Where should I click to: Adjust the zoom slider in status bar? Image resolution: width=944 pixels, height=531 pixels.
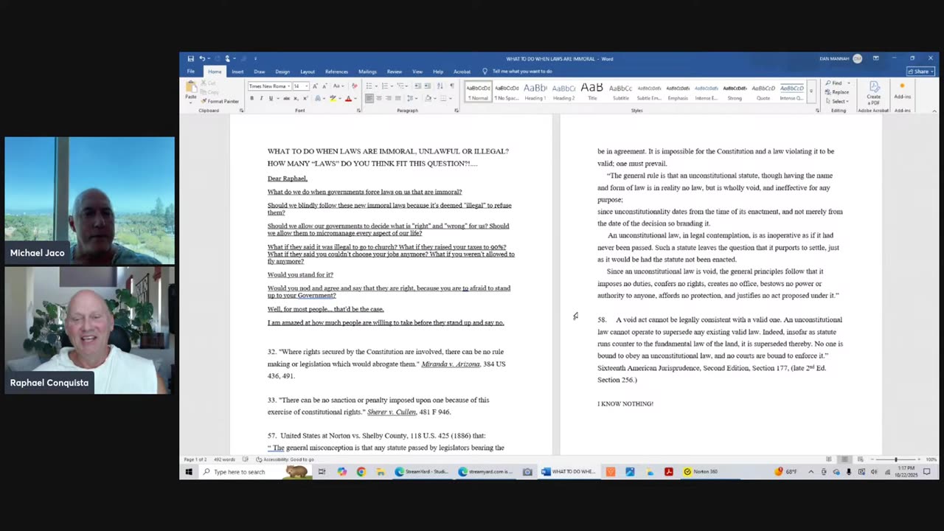(896, 459)
